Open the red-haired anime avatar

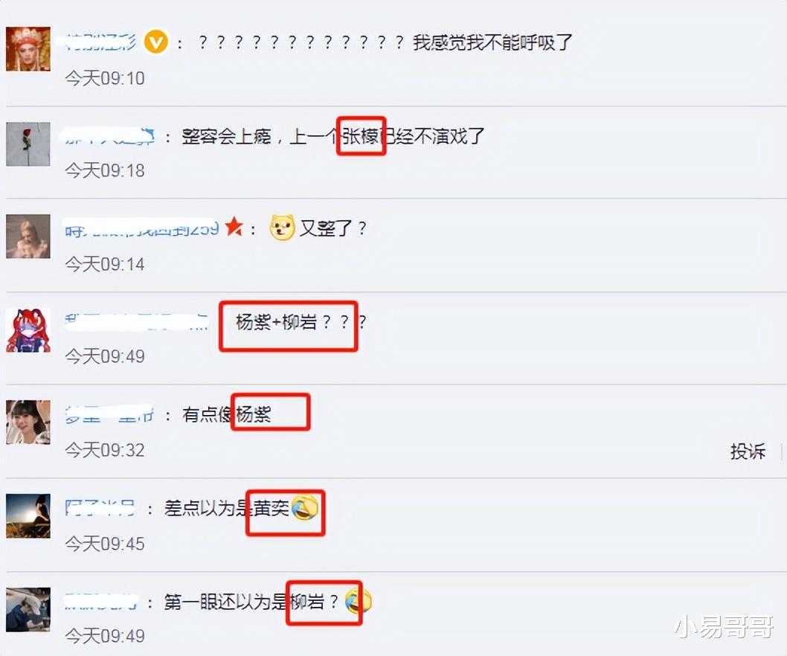[x=28, y=329]
